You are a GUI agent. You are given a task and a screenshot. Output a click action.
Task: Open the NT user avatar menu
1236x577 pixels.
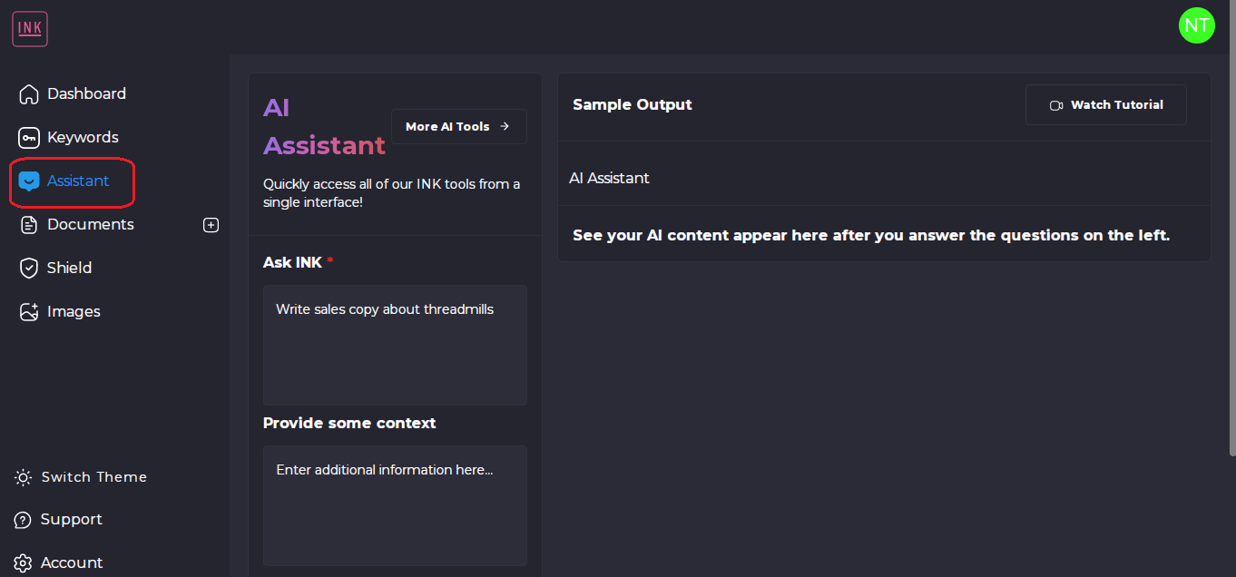pos(1196,25)
